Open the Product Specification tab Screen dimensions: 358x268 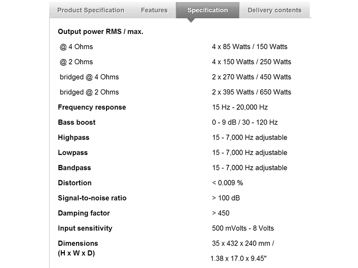click(91, 10)
